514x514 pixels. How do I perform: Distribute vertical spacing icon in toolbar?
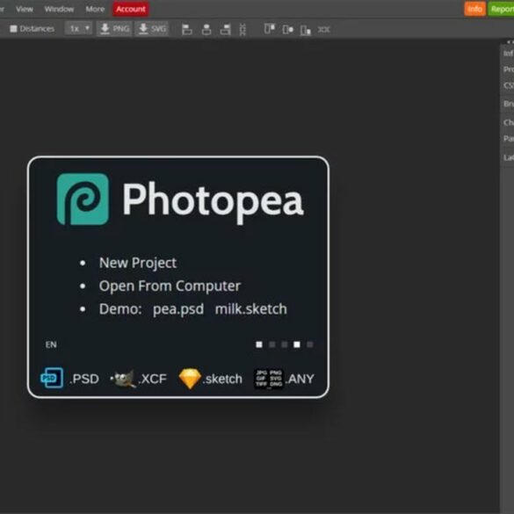click(243, 30)
